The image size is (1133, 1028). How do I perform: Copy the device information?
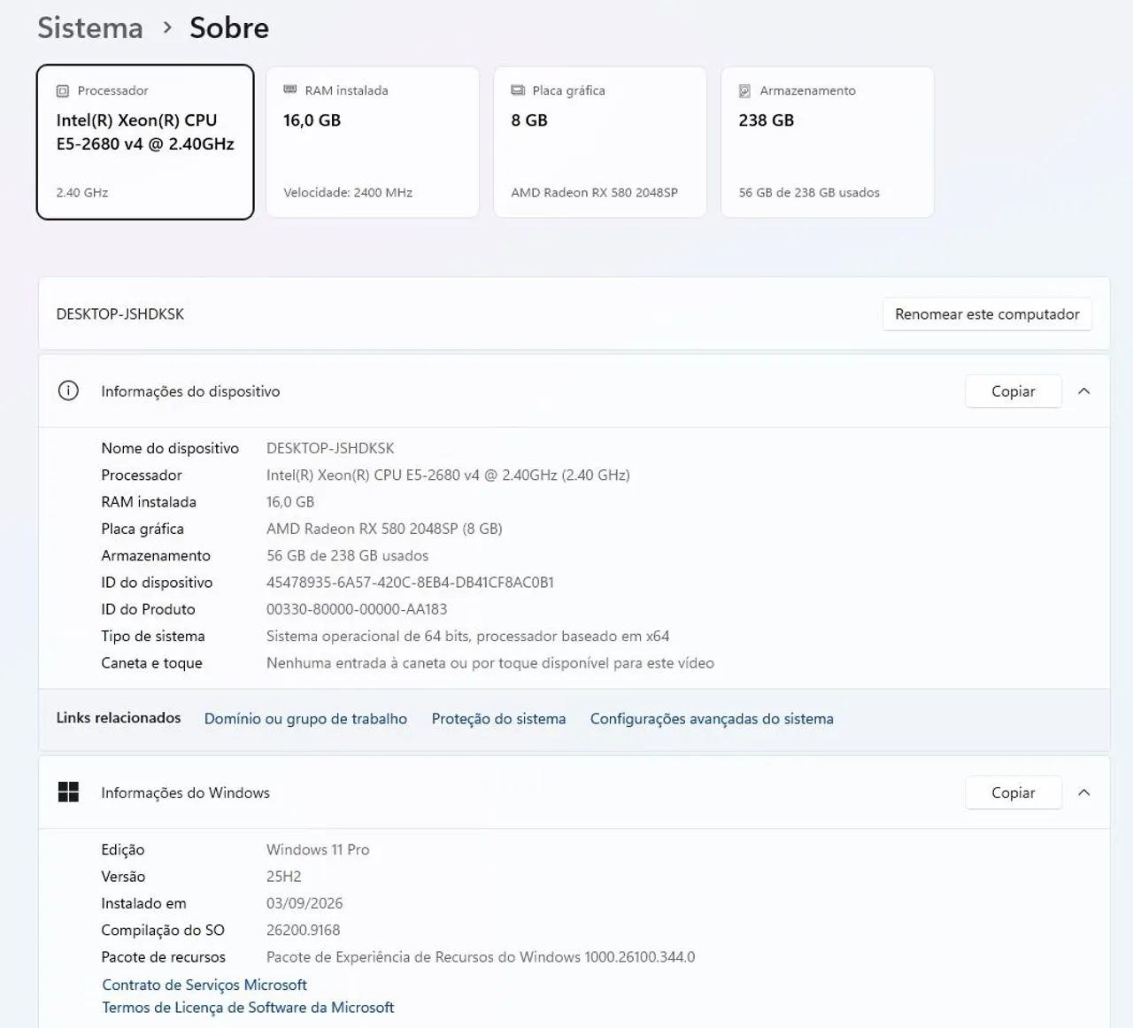(x=1013, y=391)
